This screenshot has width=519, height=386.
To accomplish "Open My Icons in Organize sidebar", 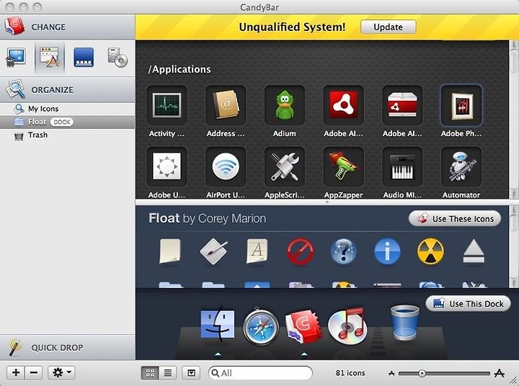I will tap(68, 109).
